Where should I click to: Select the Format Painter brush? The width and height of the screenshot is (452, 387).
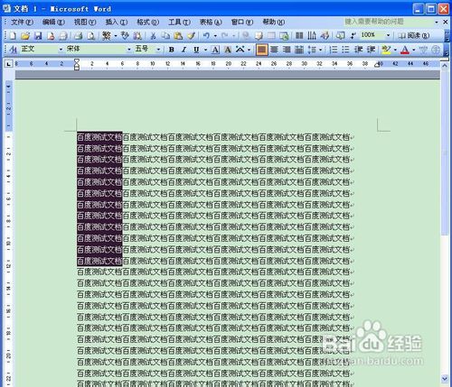(x=191, y=36)
